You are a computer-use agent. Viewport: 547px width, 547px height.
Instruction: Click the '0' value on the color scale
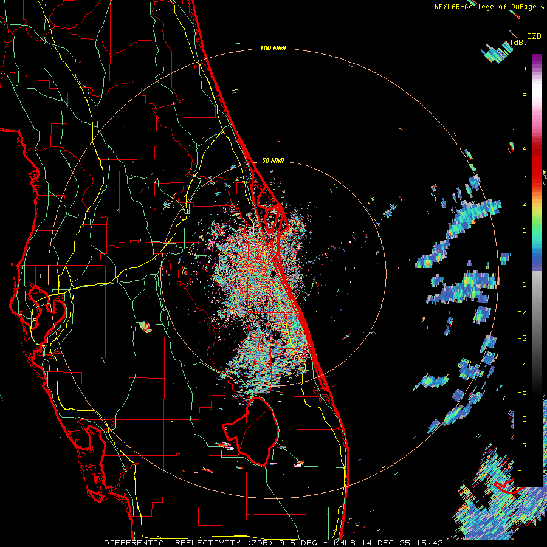[525, 257]
